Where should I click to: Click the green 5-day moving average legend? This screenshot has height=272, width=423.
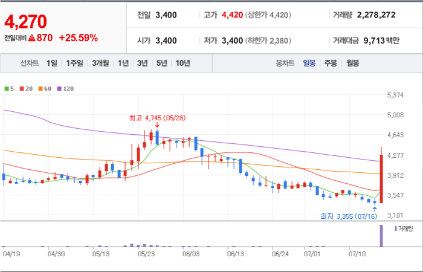pos(9,89)
